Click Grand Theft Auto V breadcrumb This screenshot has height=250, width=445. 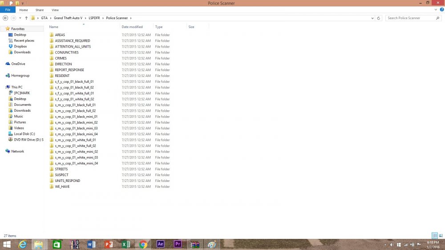(68, 18)
